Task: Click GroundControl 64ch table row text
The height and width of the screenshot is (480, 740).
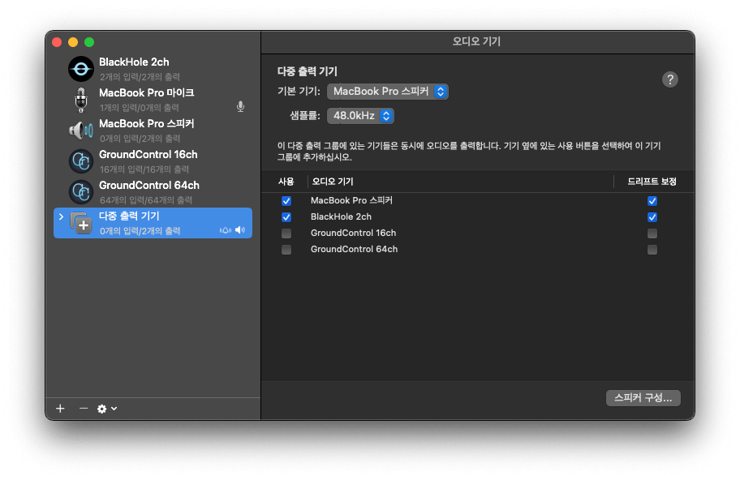Action: pos(355,249)
